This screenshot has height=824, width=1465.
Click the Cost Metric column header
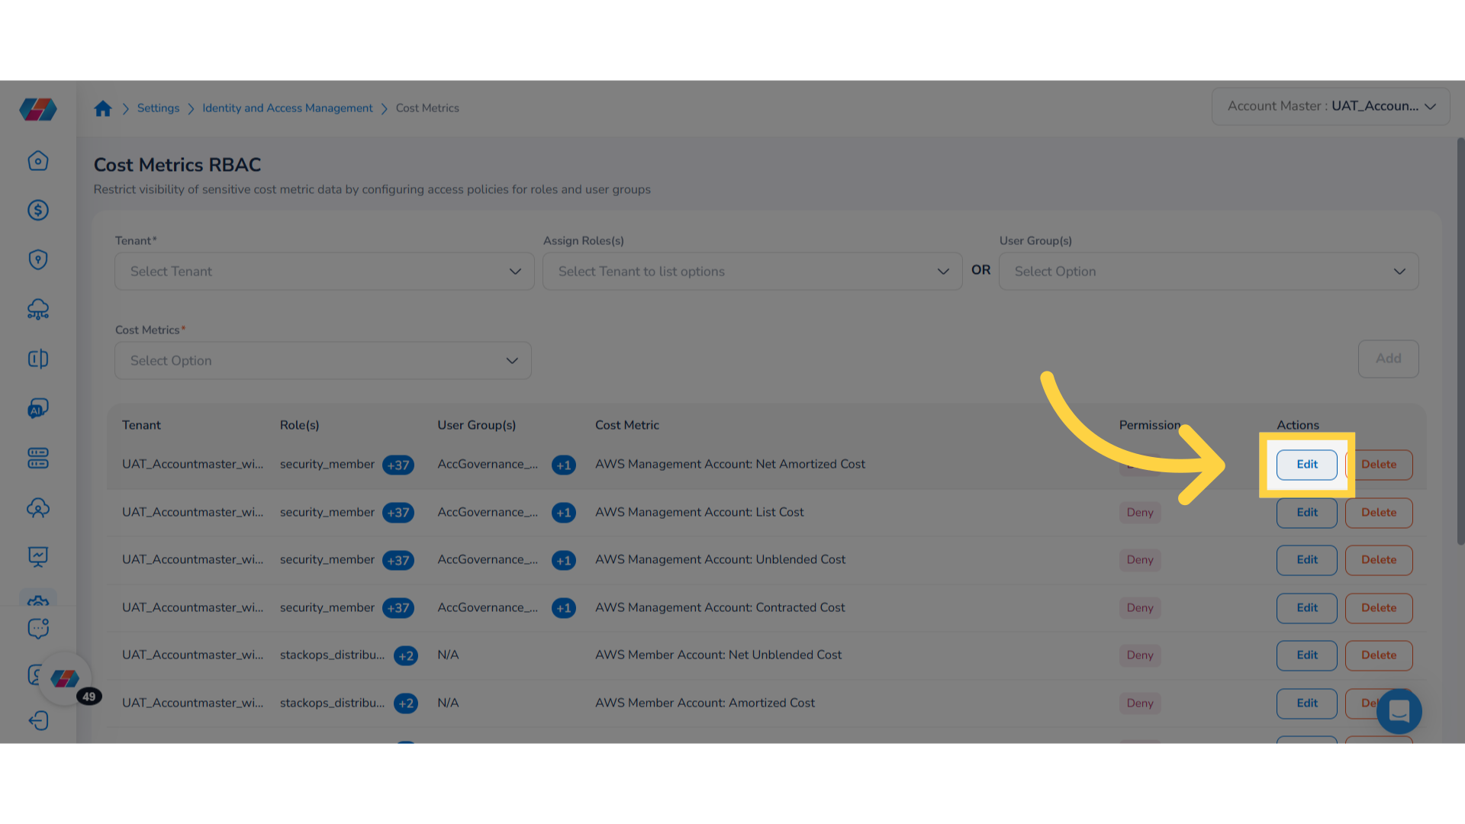click(x=626, y=426)
